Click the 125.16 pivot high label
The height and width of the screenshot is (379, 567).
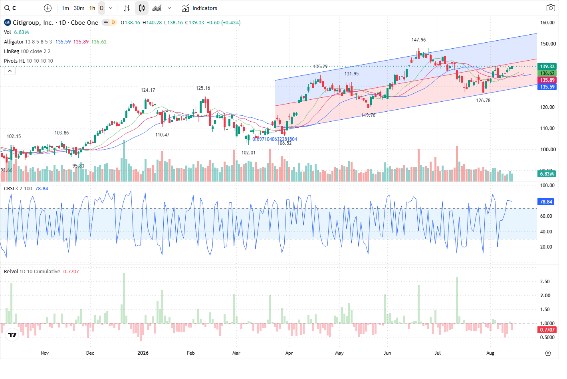(203, 88)
